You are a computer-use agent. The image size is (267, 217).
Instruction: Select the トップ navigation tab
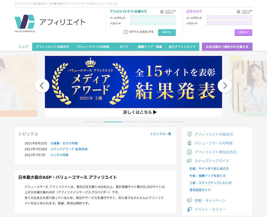tap(23, 47)
